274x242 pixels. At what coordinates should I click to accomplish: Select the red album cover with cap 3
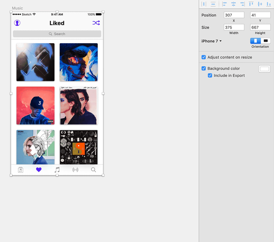coord(35,106)
